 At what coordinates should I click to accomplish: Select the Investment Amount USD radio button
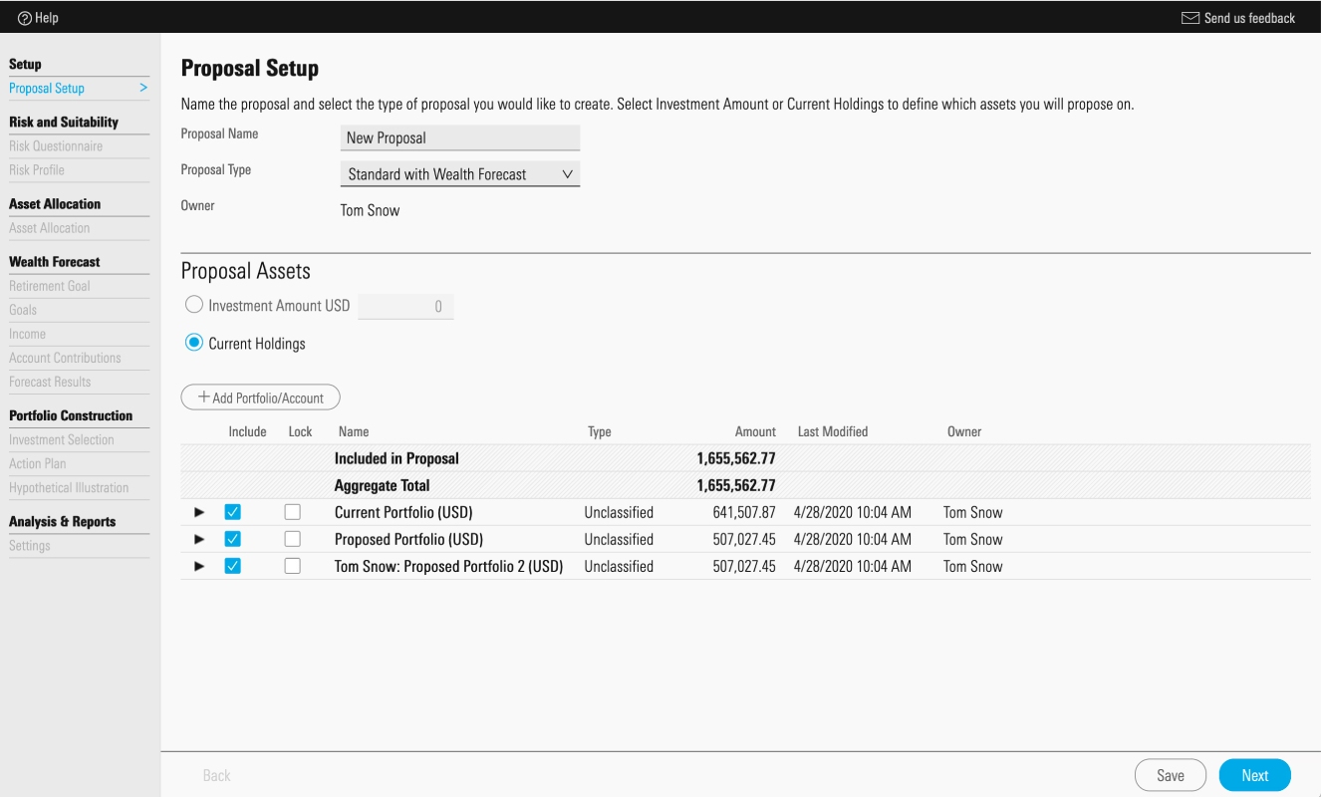(194, 306)
